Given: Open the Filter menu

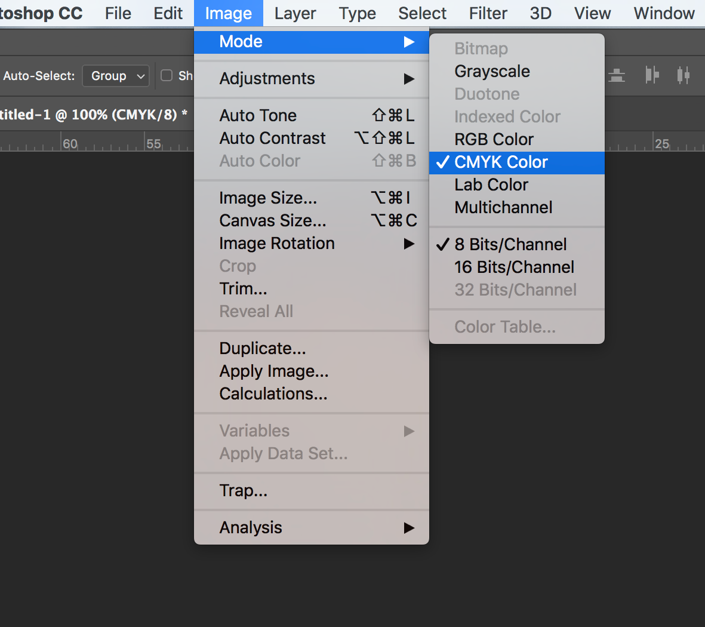Looking at the screenshot, I should click(x=488, y=13).
